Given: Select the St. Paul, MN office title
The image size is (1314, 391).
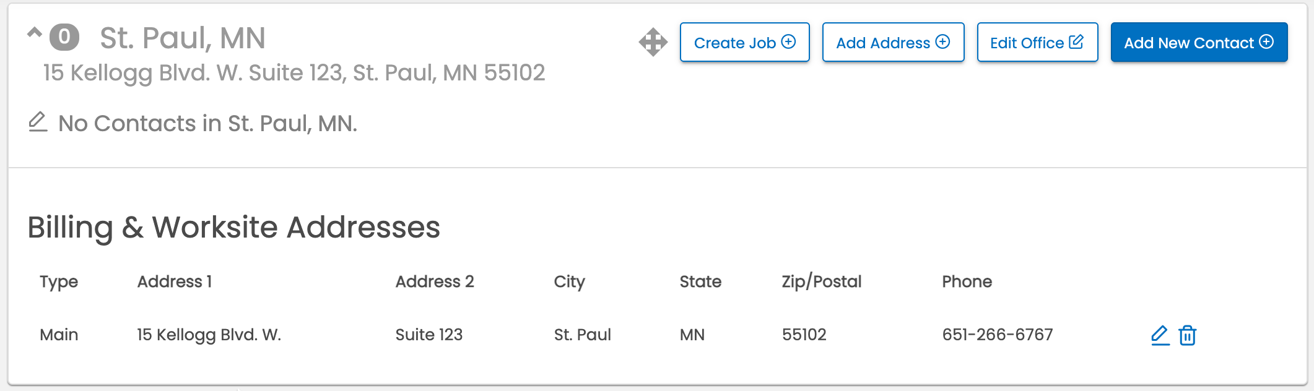Looking at the screenshot, I should (183, 38).
